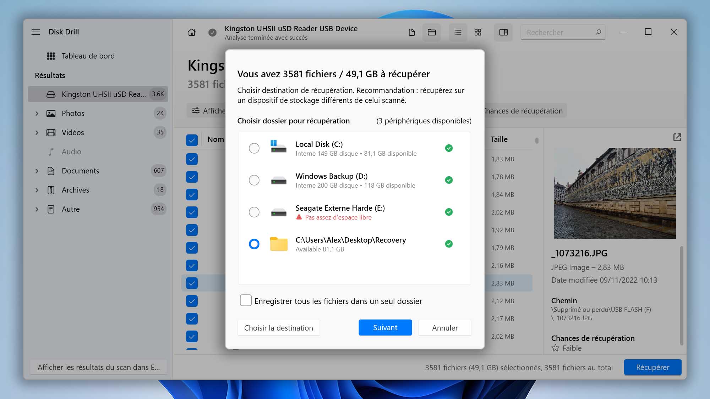Image resolution: width=710 pixels, height=399 pixels.
Task: Click 'Pas assez d'espace libre' warning text
Action: point(338,217)
